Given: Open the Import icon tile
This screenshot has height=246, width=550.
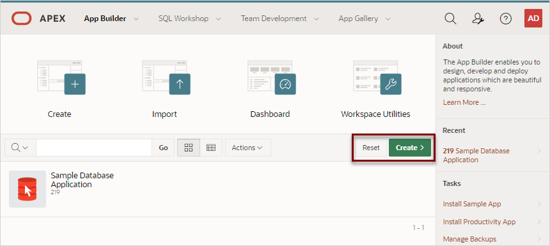Looking at the screenshot, I should click(166, 77).
